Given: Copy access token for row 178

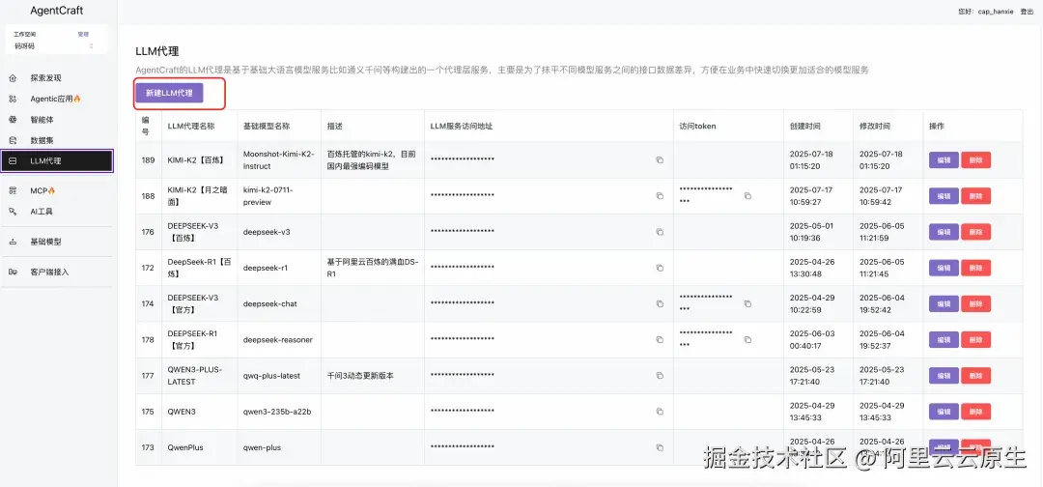Looking at the screenshot, I should click(x=747, y=339).
